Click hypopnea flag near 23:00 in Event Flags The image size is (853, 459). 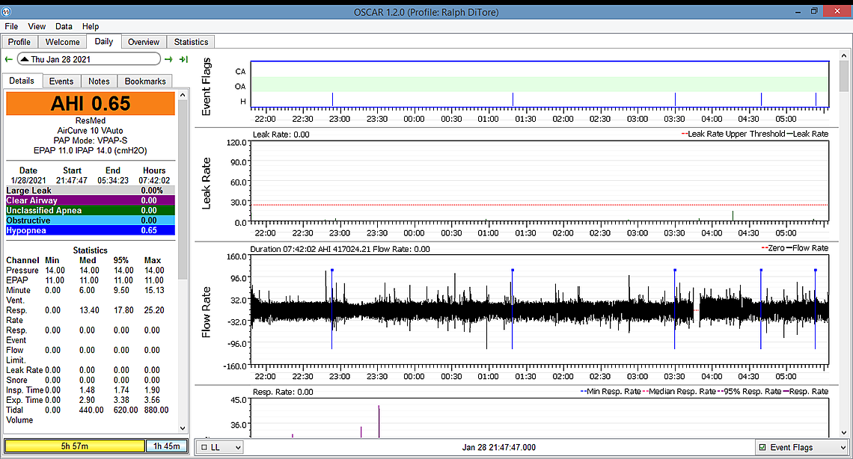tap(332, 99)
